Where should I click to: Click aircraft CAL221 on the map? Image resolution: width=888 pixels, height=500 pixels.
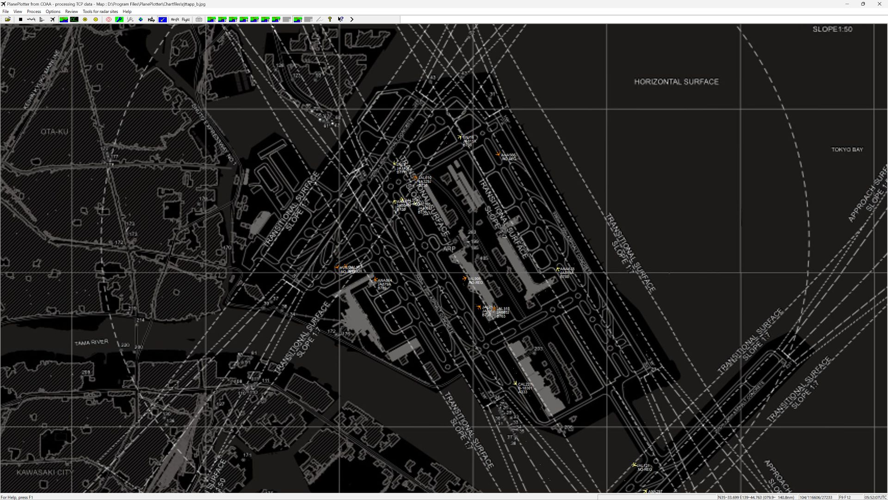coord(515,383)
